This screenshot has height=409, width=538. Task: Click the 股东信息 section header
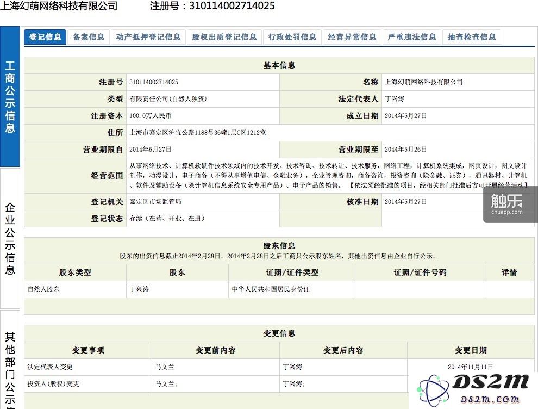(279, 246)
